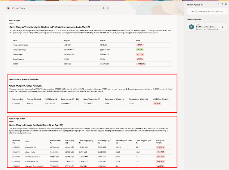Activate the microphone icon in Ask Oracle bar
This screenshot has height=170, width=229.
(108, 8)
